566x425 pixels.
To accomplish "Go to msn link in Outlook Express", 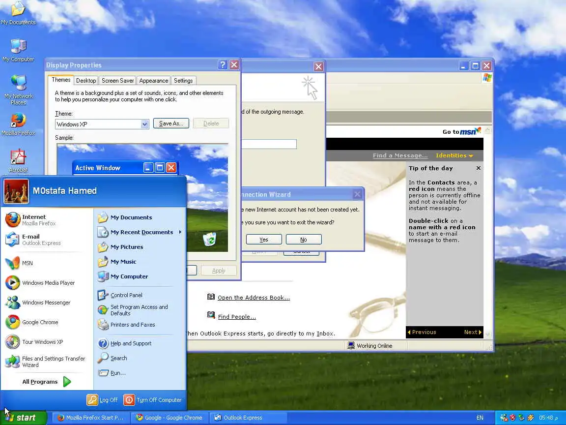I will click(x=462, y=131).
